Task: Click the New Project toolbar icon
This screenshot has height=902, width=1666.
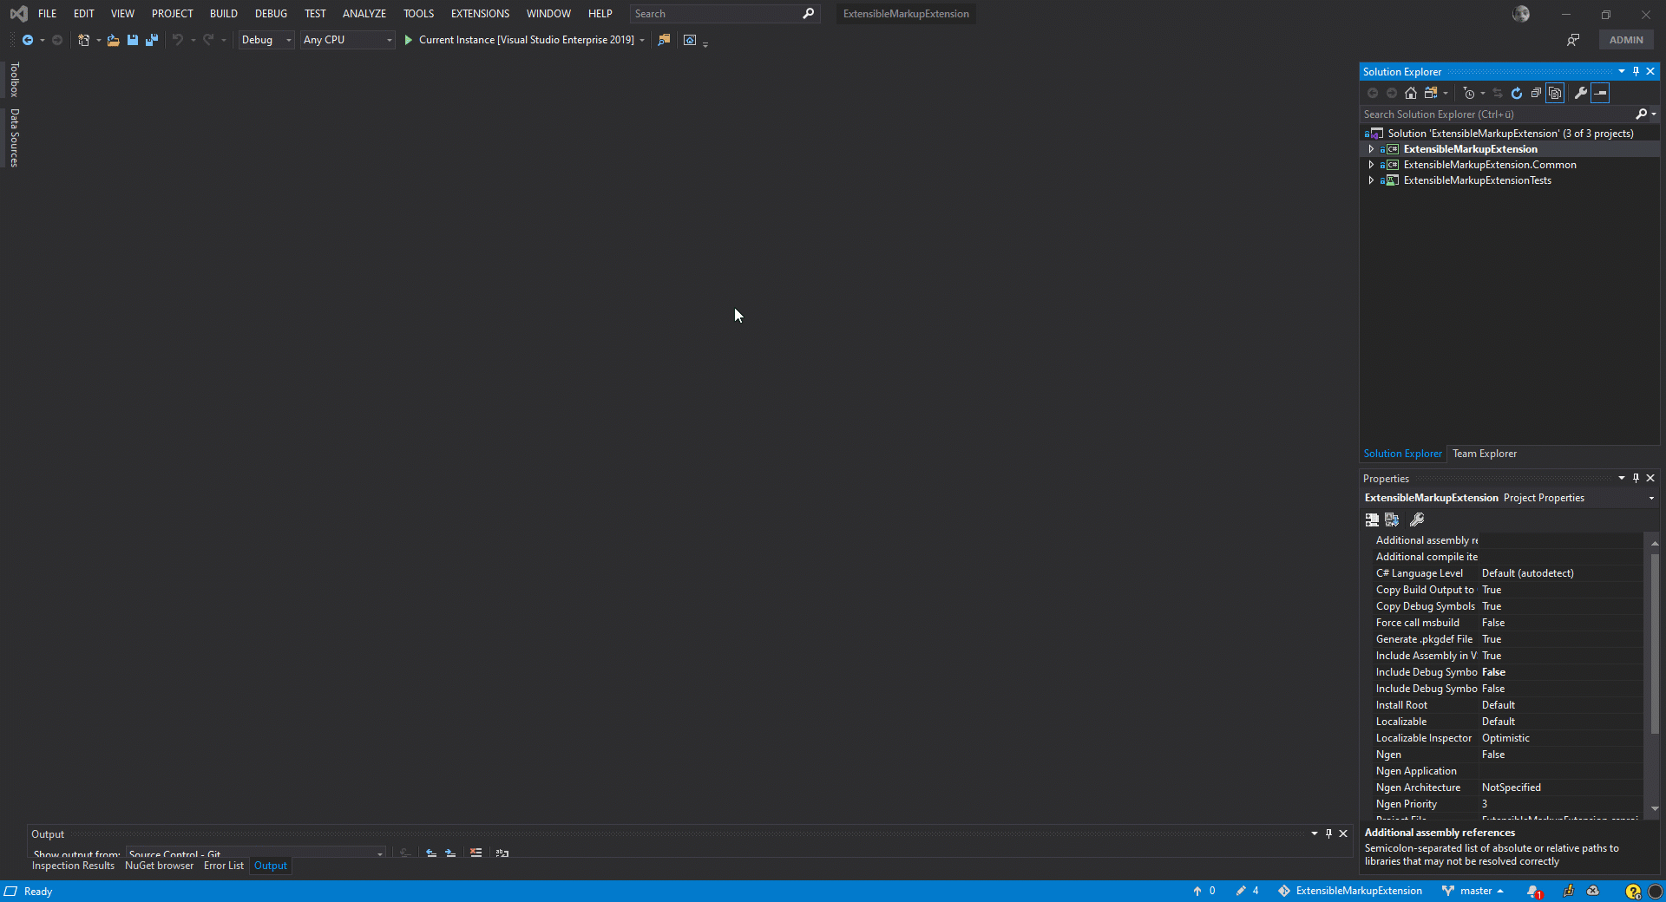Action: 84,40
